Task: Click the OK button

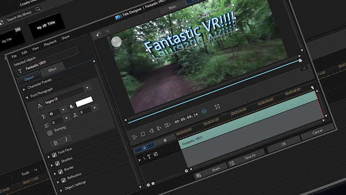Action: click(284, 144)
